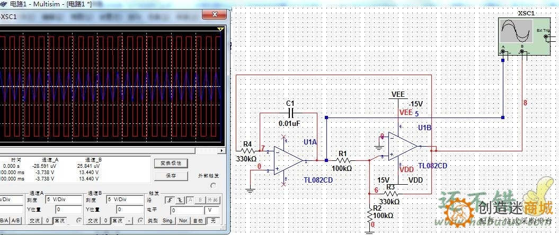Viewport: 559px width, 235px height.
Task: Set channel A coupling to 直流
Action: click(59, 221)
